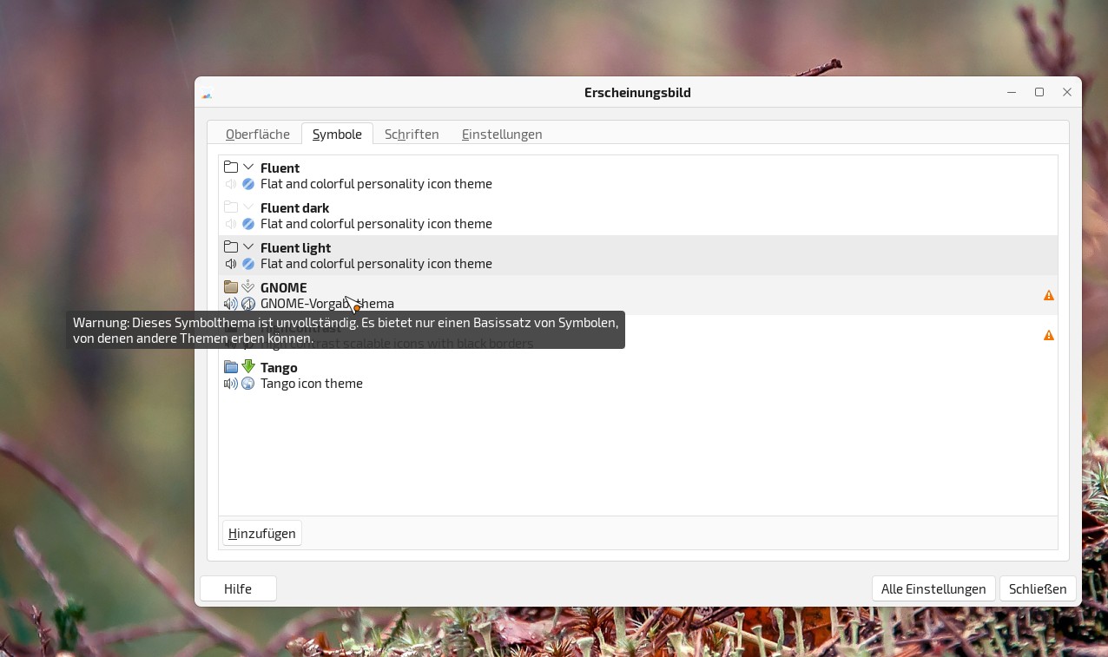
Task: Select the Fluent light theme name
Action: point(295,247)
